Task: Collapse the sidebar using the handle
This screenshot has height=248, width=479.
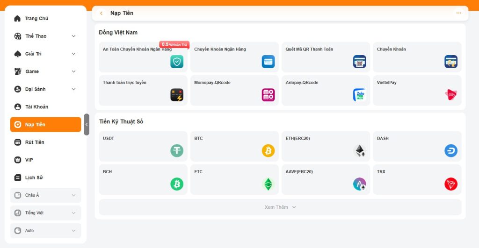Action: 87,125
